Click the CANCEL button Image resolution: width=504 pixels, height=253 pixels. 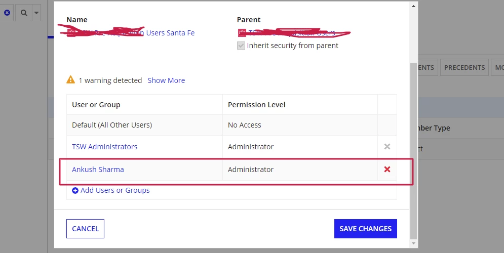coord(85,229)
